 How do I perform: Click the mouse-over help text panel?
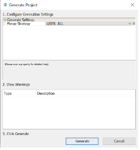click(x=69, y=70)
